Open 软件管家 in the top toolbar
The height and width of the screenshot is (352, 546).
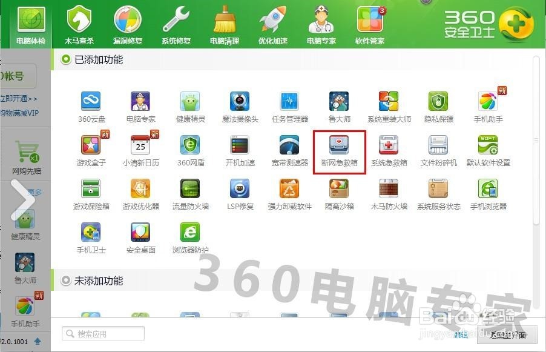370,26
